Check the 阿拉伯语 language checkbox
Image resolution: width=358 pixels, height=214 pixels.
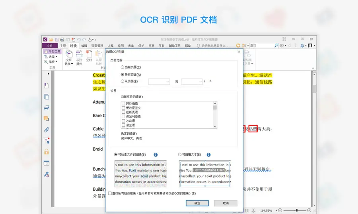pos(123,103)
